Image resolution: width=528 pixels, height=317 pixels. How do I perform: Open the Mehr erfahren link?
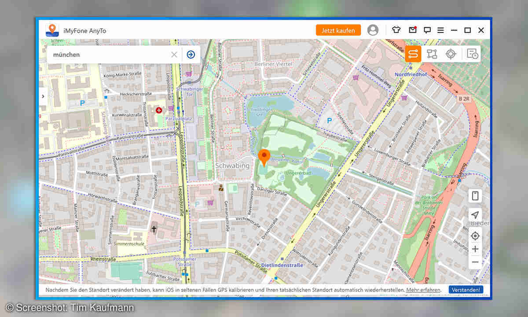423,290
